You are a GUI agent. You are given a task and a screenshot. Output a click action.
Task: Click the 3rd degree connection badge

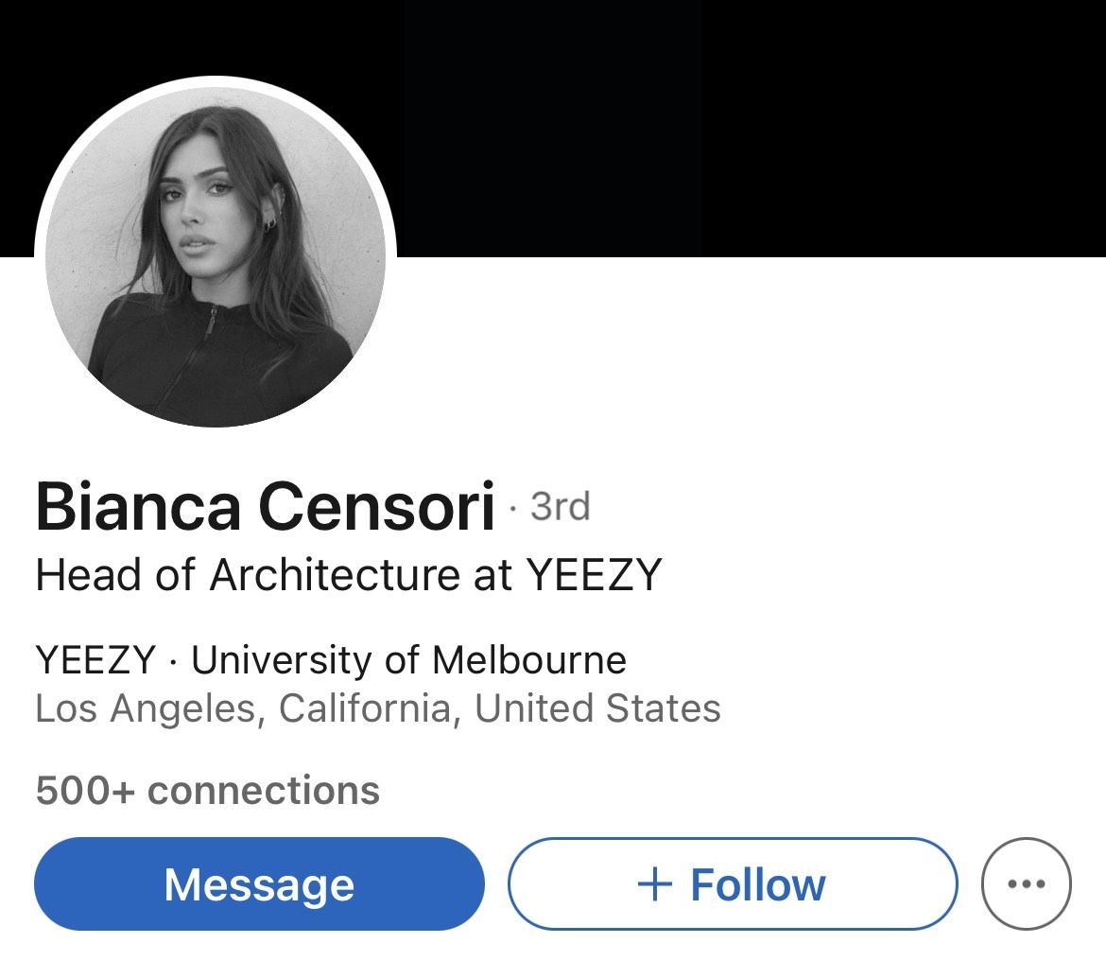pyautogui.click(x=560, y=507)
